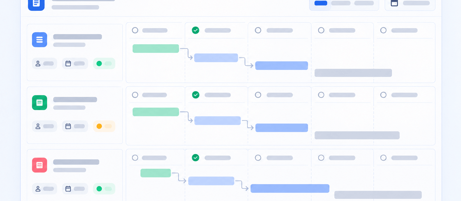461x201 pixels.
Task: Select the empty circle in third row's last column
Action: click(383, 158)
